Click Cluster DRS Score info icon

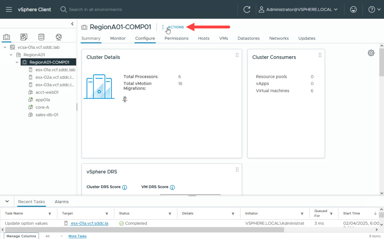point(125,187)
